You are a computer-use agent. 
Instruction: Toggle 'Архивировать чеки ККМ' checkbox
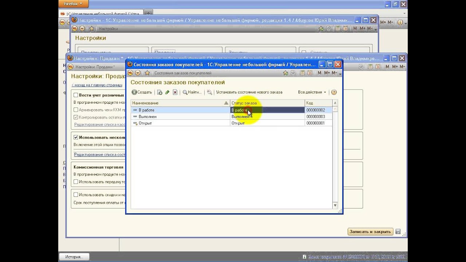[76, 110]
